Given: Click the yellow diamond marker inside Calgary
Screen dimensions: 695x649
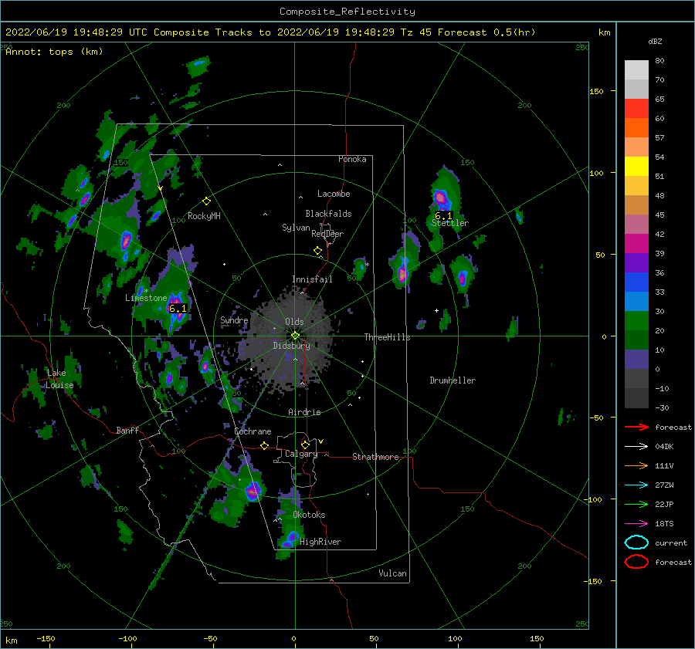Looking at the screenshot, I should 305,444.
